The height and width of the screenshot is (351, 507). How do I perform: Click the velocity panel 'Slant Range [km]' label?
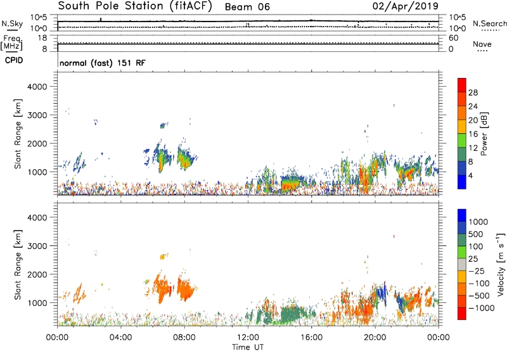(18, 265)
